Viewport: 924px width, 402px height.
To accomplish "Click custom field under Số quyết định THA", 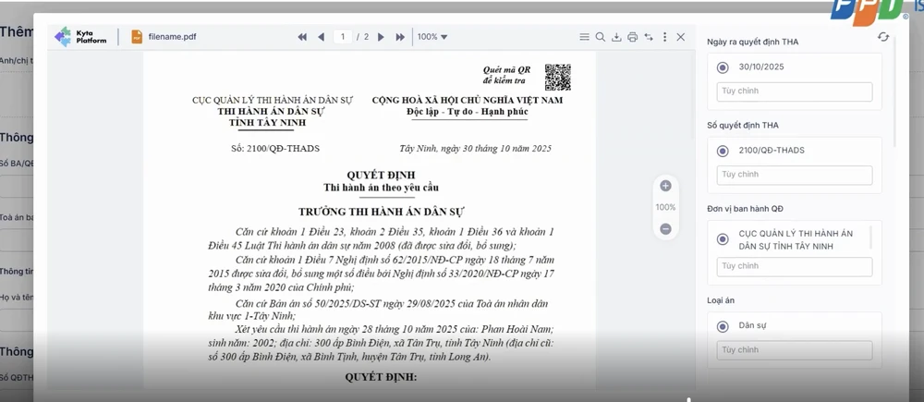I will click(x=795, y=175).
